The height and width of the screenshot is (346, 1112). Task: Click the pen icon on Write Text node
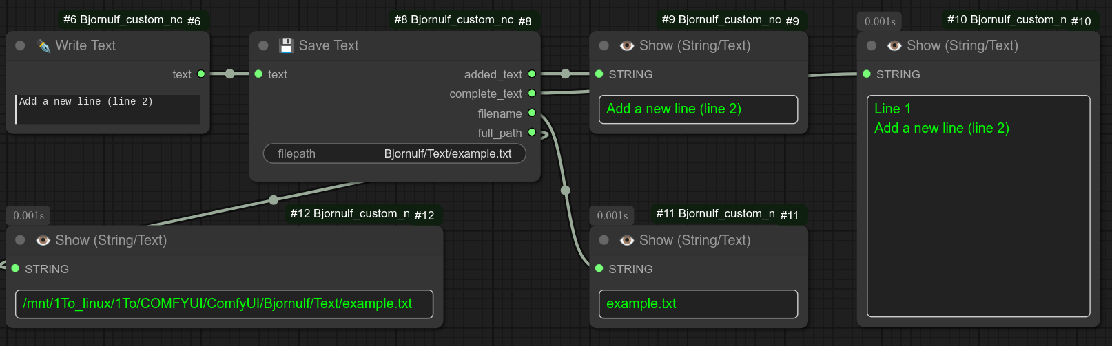(x=43, y=46)
